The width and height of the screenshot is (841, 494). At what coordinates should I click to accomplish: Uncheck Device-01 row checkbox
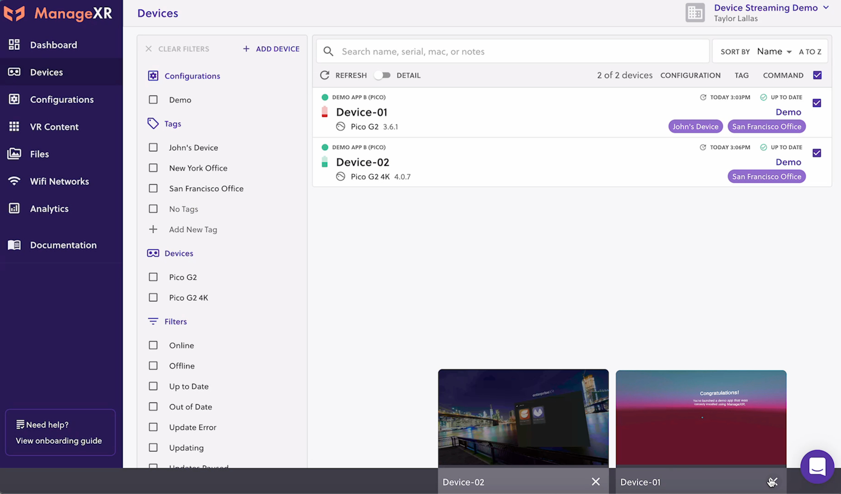click(817, 103)
